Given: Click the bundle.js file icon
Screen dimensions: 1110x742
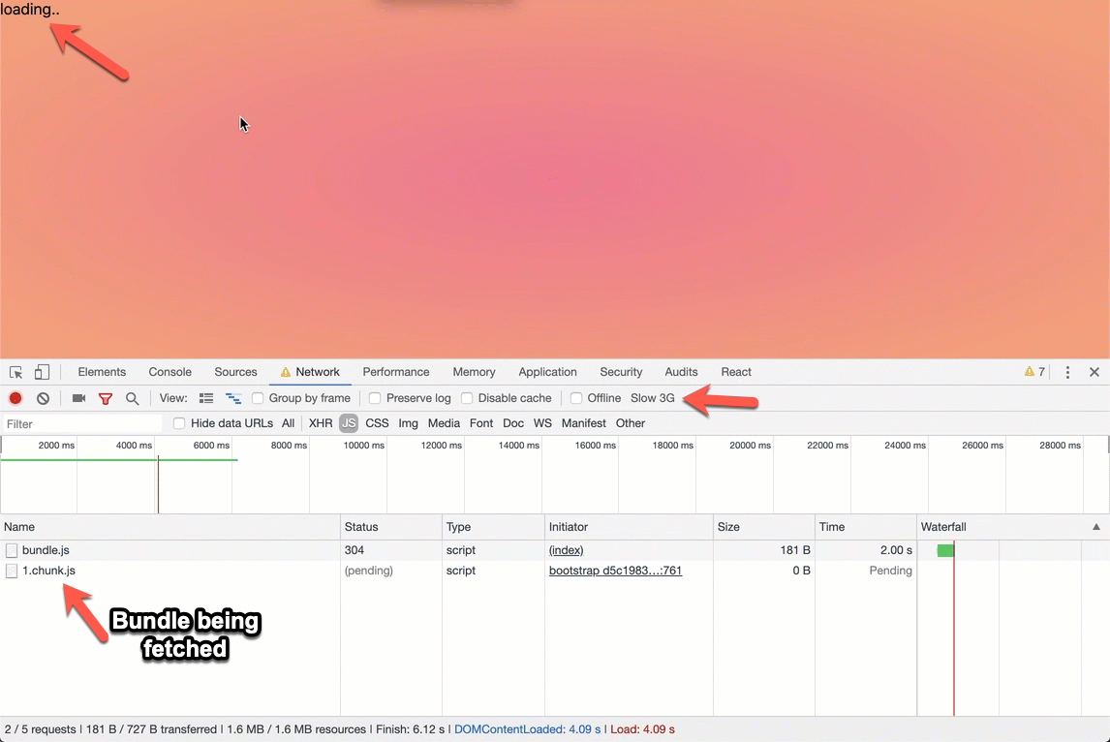Looking at the screenshot, I should 12,550.
